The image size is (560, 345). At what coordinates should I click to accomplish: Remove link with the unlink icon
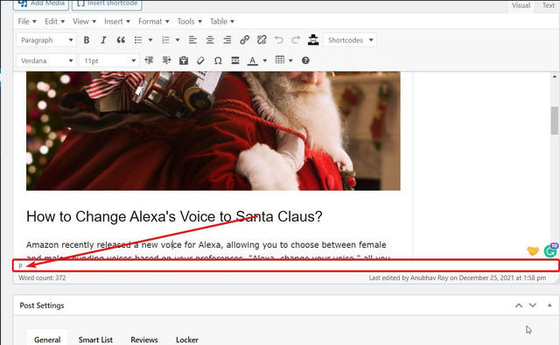[262, 39]
